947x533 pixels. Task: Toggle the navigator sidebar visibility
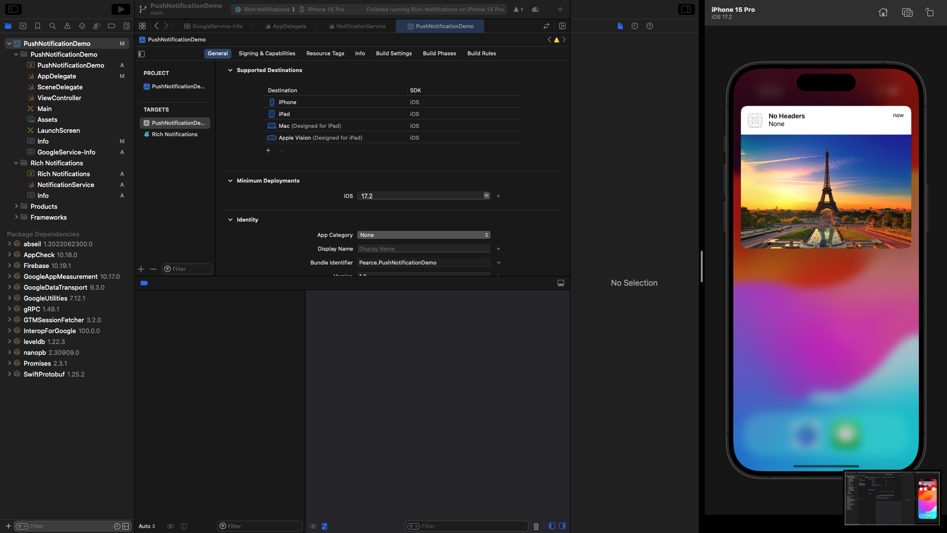point(13,9)
